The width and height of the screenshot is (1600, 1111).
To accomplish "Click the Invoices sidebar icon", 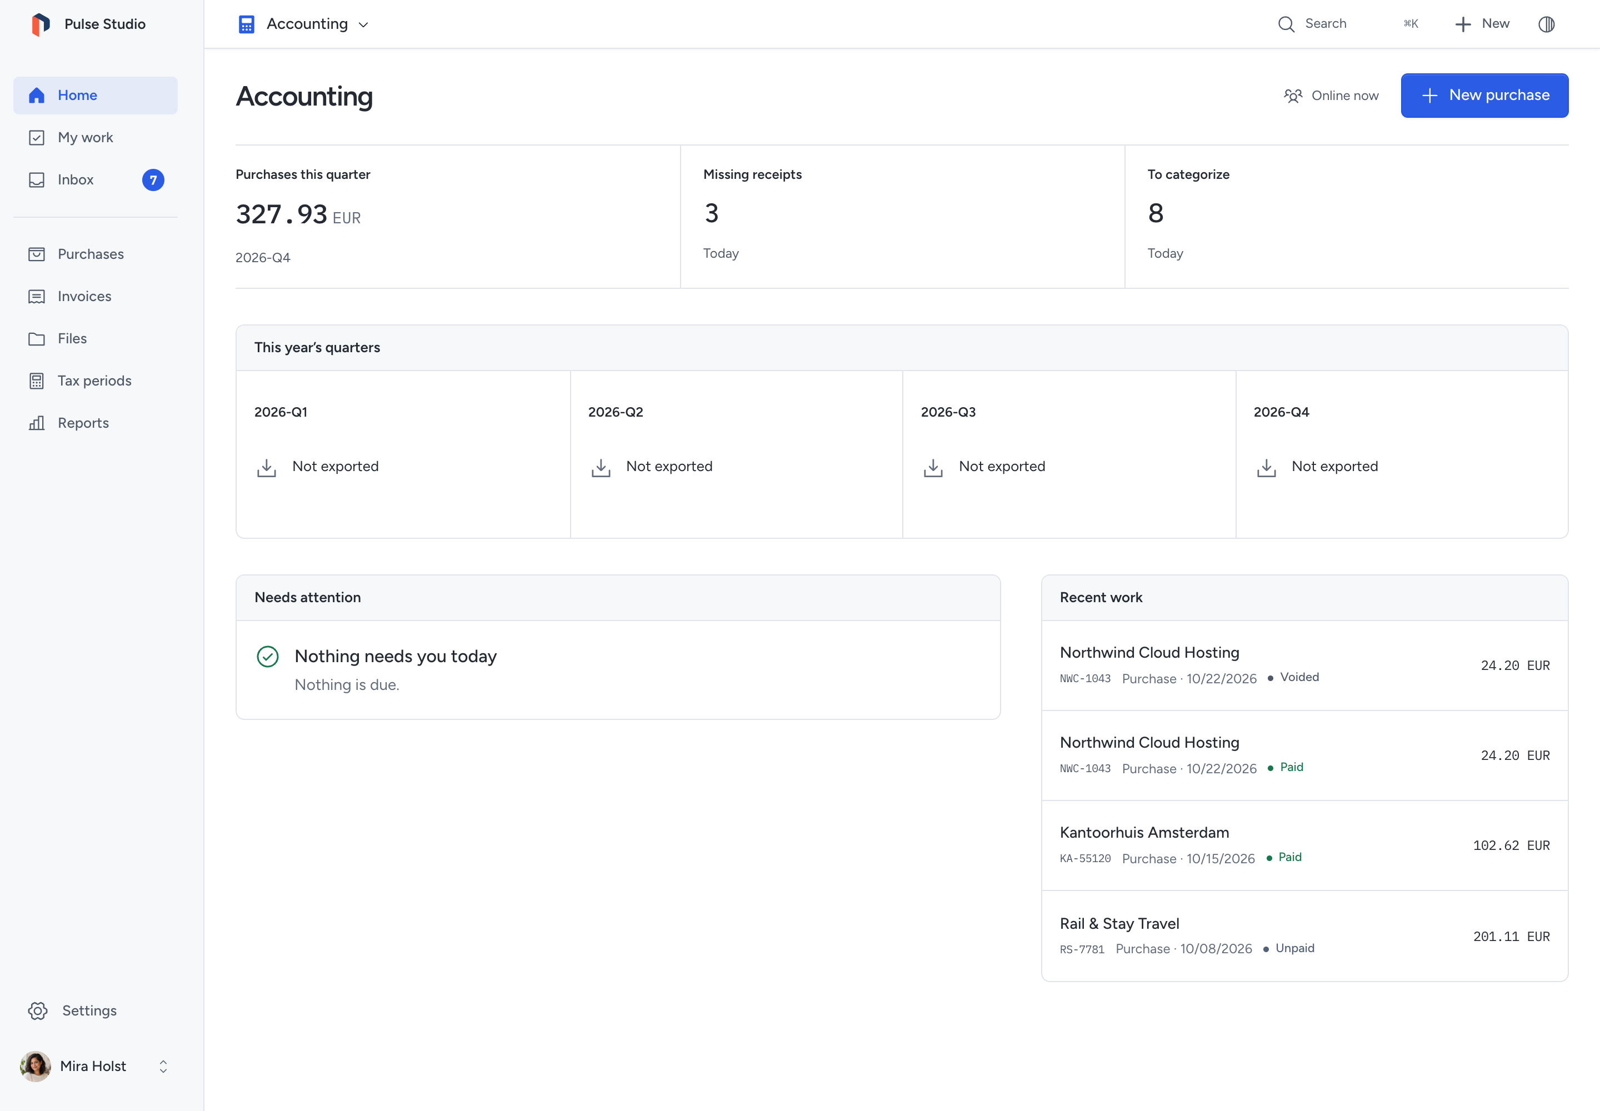I will (x=37, y=297).
